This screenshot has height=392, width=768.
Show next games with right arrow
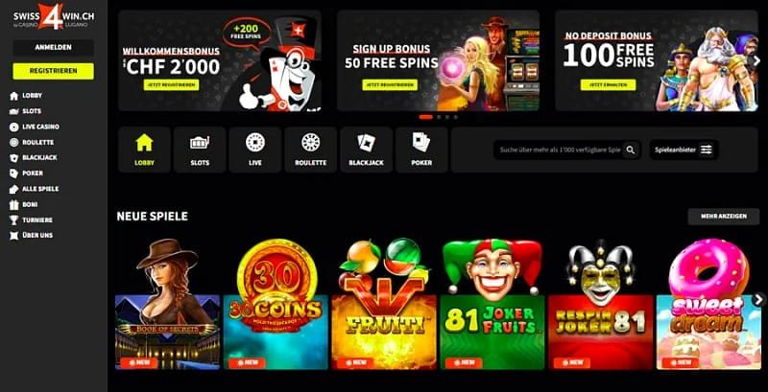click(758, 299)
